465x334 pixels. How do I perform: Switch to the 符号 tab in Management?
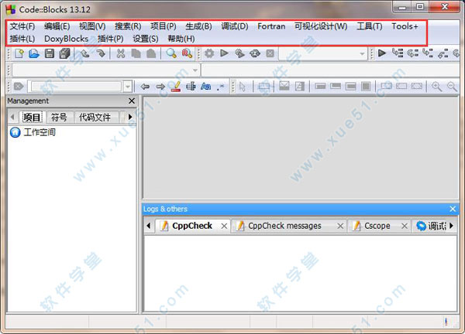tap(59, 118)
